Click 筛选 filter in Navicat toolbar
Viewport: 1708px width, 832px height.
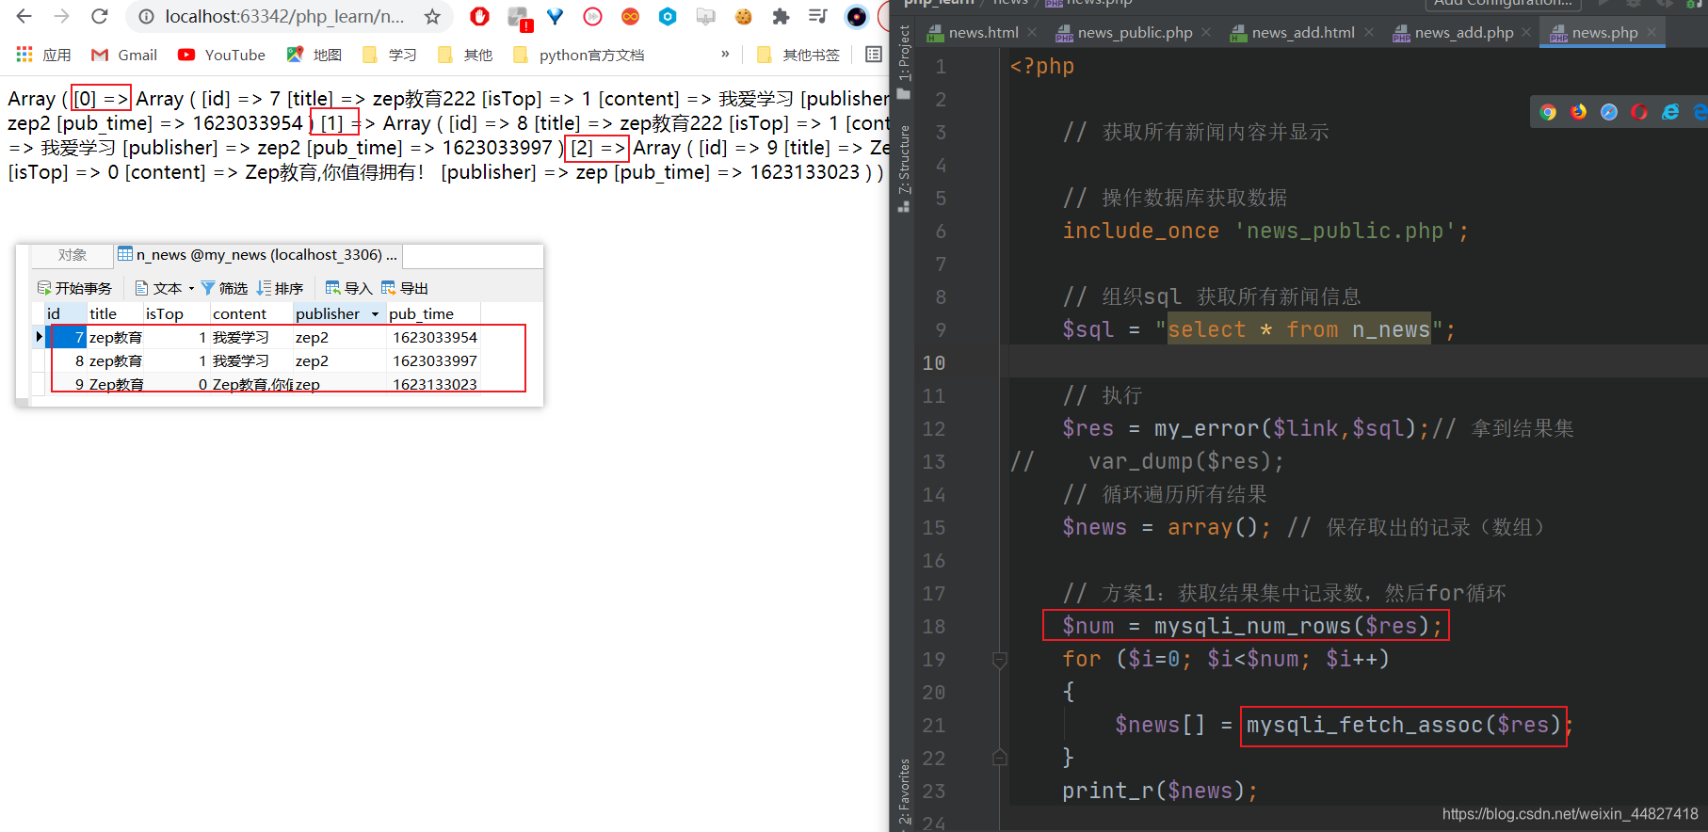[224, 288]
